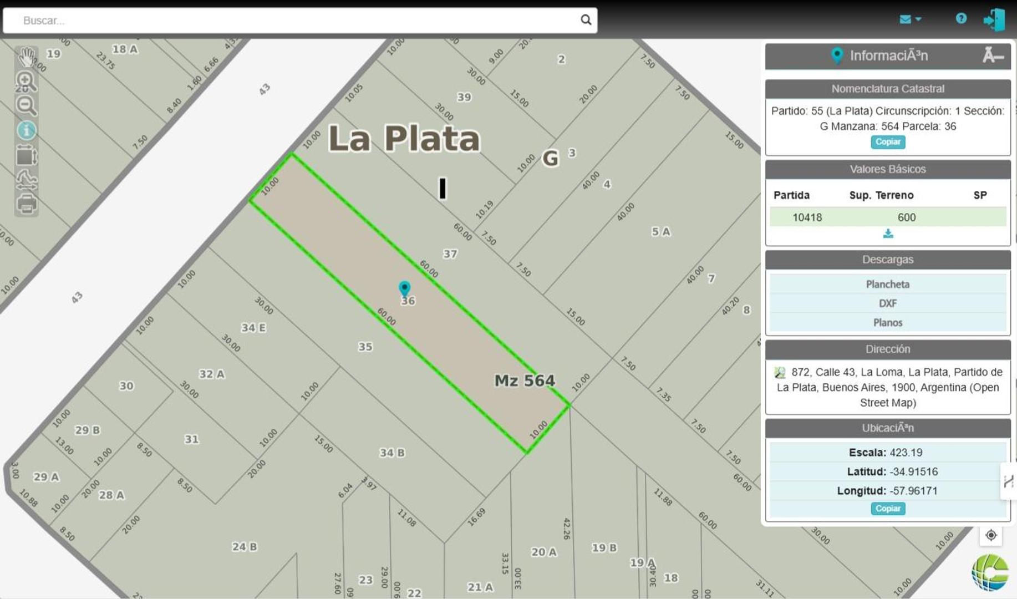1017x599 pixels.
Task: Click the help question mark icon
Action: [x=961, y=18]
